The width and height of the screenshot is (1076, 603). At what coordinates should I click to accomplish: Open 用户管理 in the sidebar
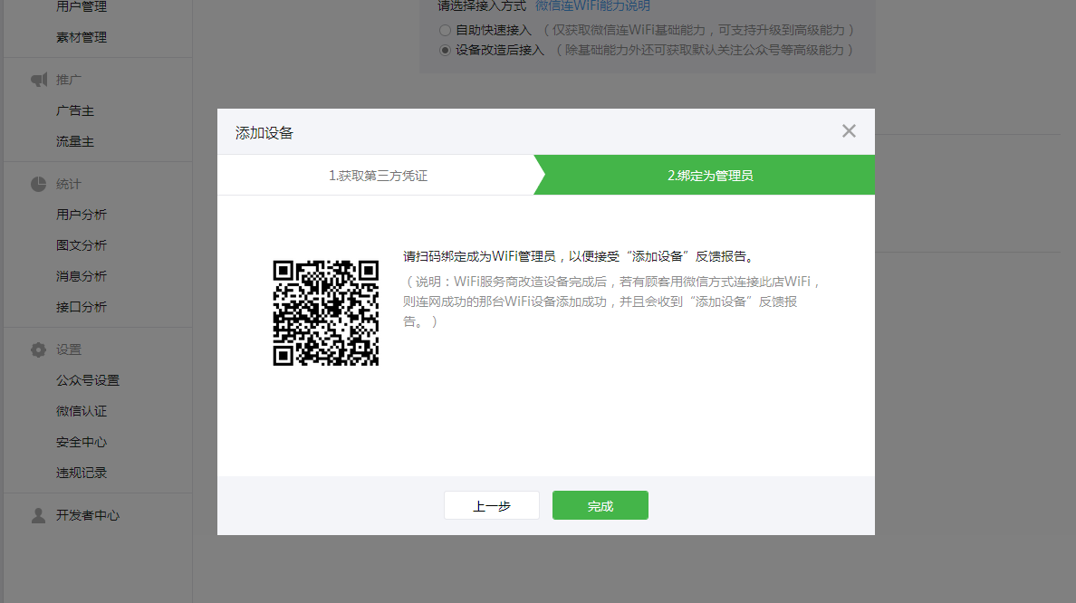(81, 7)
